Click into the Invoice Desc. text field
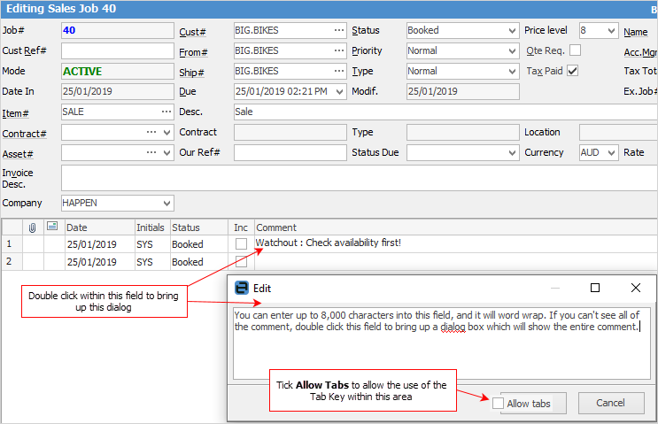Viewport: 658px width, 424px height. (x=354, y=177)
